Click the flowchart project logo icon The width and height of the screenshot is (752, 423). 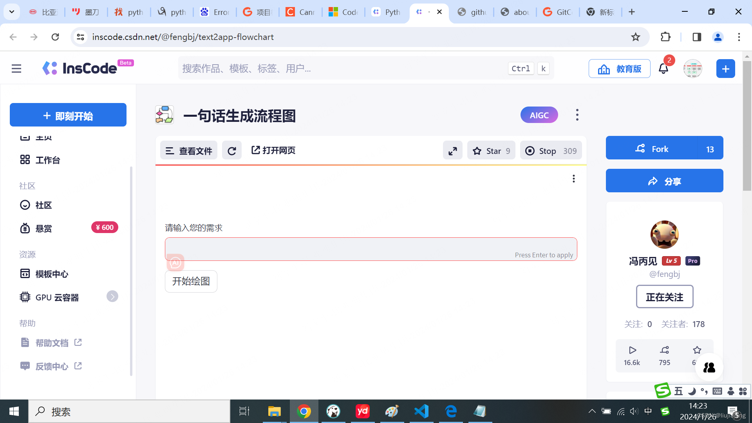click(164, 115)
